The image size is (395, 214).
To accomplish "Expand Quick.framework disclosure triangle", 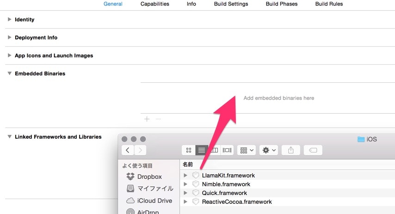I will click(x=185, y=193).
